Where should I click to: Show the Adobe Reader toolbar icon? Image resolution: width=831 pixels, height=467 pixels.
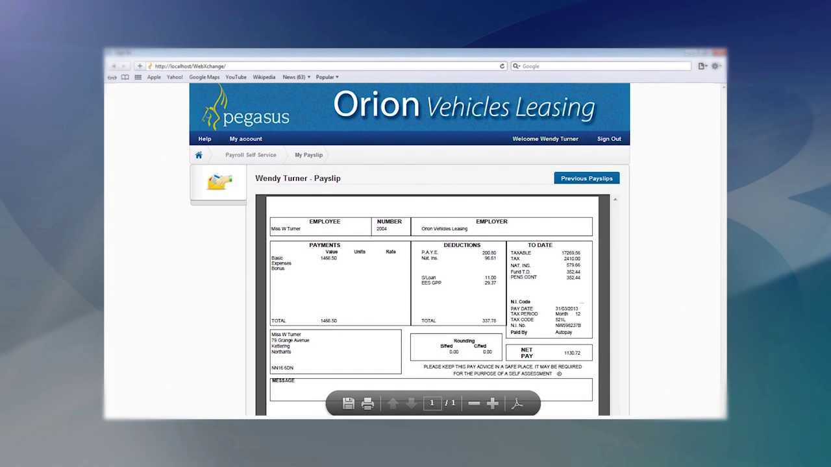(517, 403)
